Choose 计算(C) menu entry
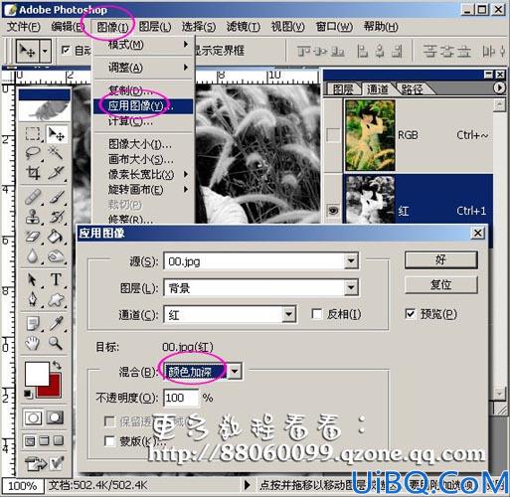Screen dimensions: 510x497 [143, 121]
